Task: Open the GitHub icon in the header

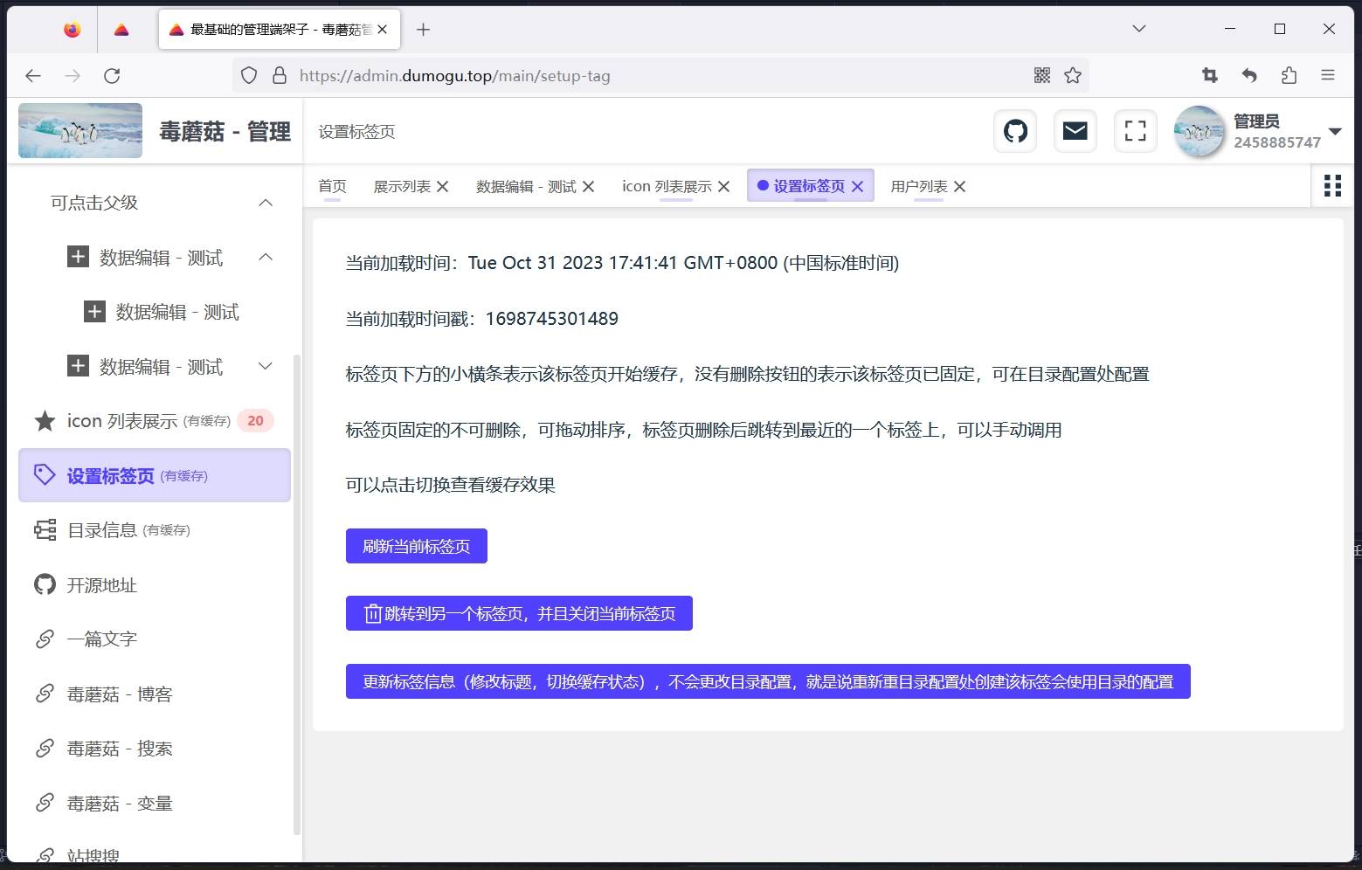Action: [x=1013, y=130]
